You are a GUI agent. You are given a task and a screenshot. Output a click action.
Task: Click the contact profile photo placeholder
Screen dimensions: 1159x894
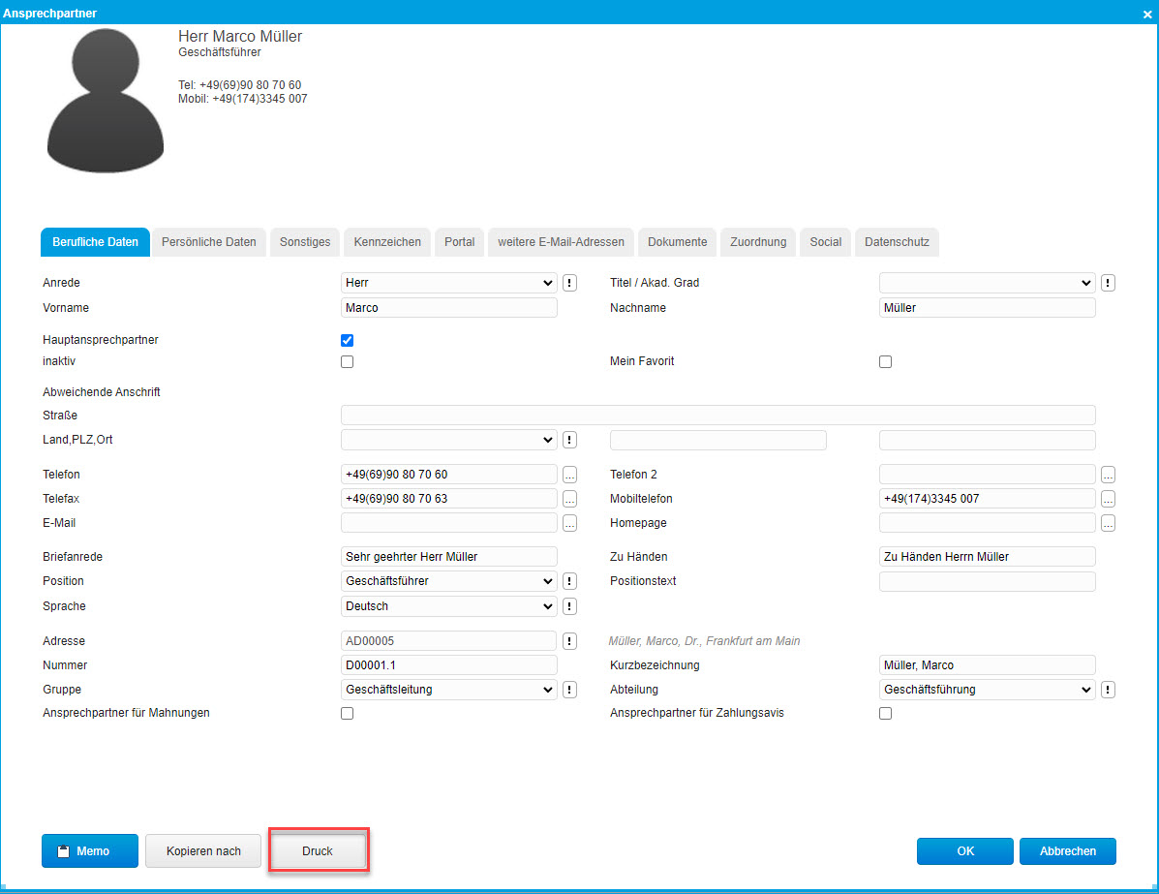pyautogui.click(x=105, y=100)
